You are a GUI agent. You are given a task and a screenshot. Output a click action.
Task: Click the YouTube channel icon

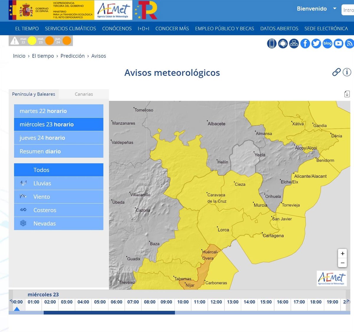tap(339, 43)
